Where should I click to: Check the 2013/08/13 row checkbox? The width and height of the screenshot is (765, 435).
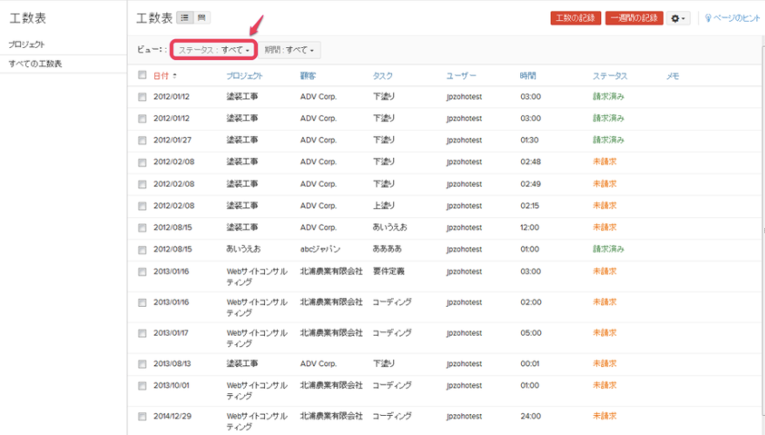coord(142,364)
